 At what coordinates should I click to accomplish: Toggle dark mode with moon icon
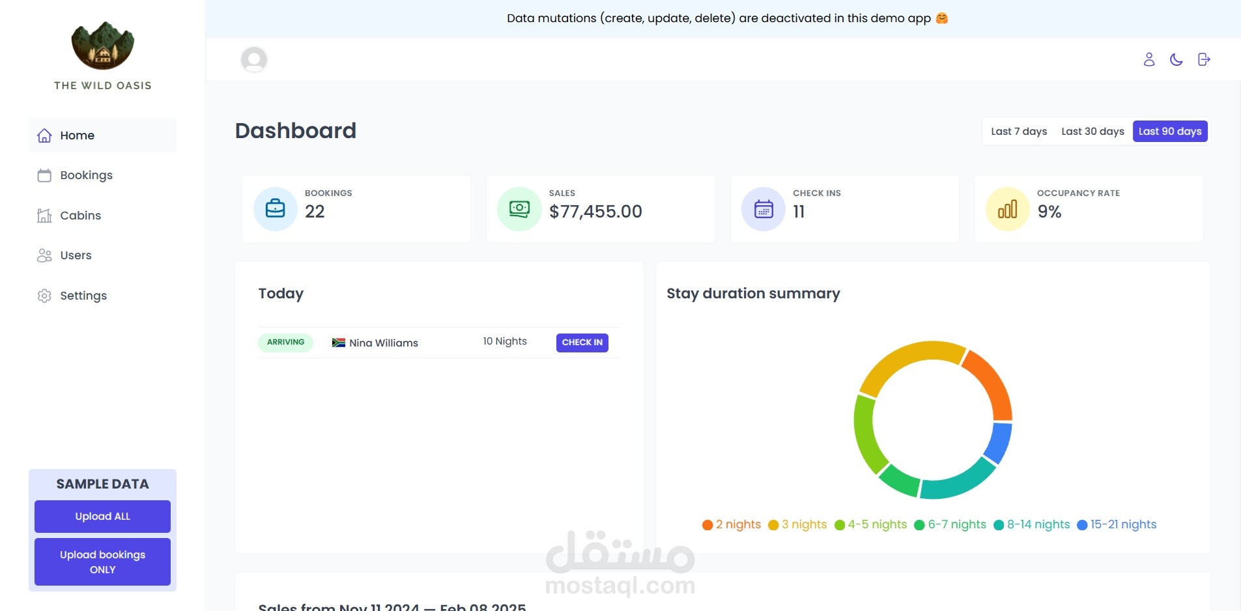click(1177, 59)
